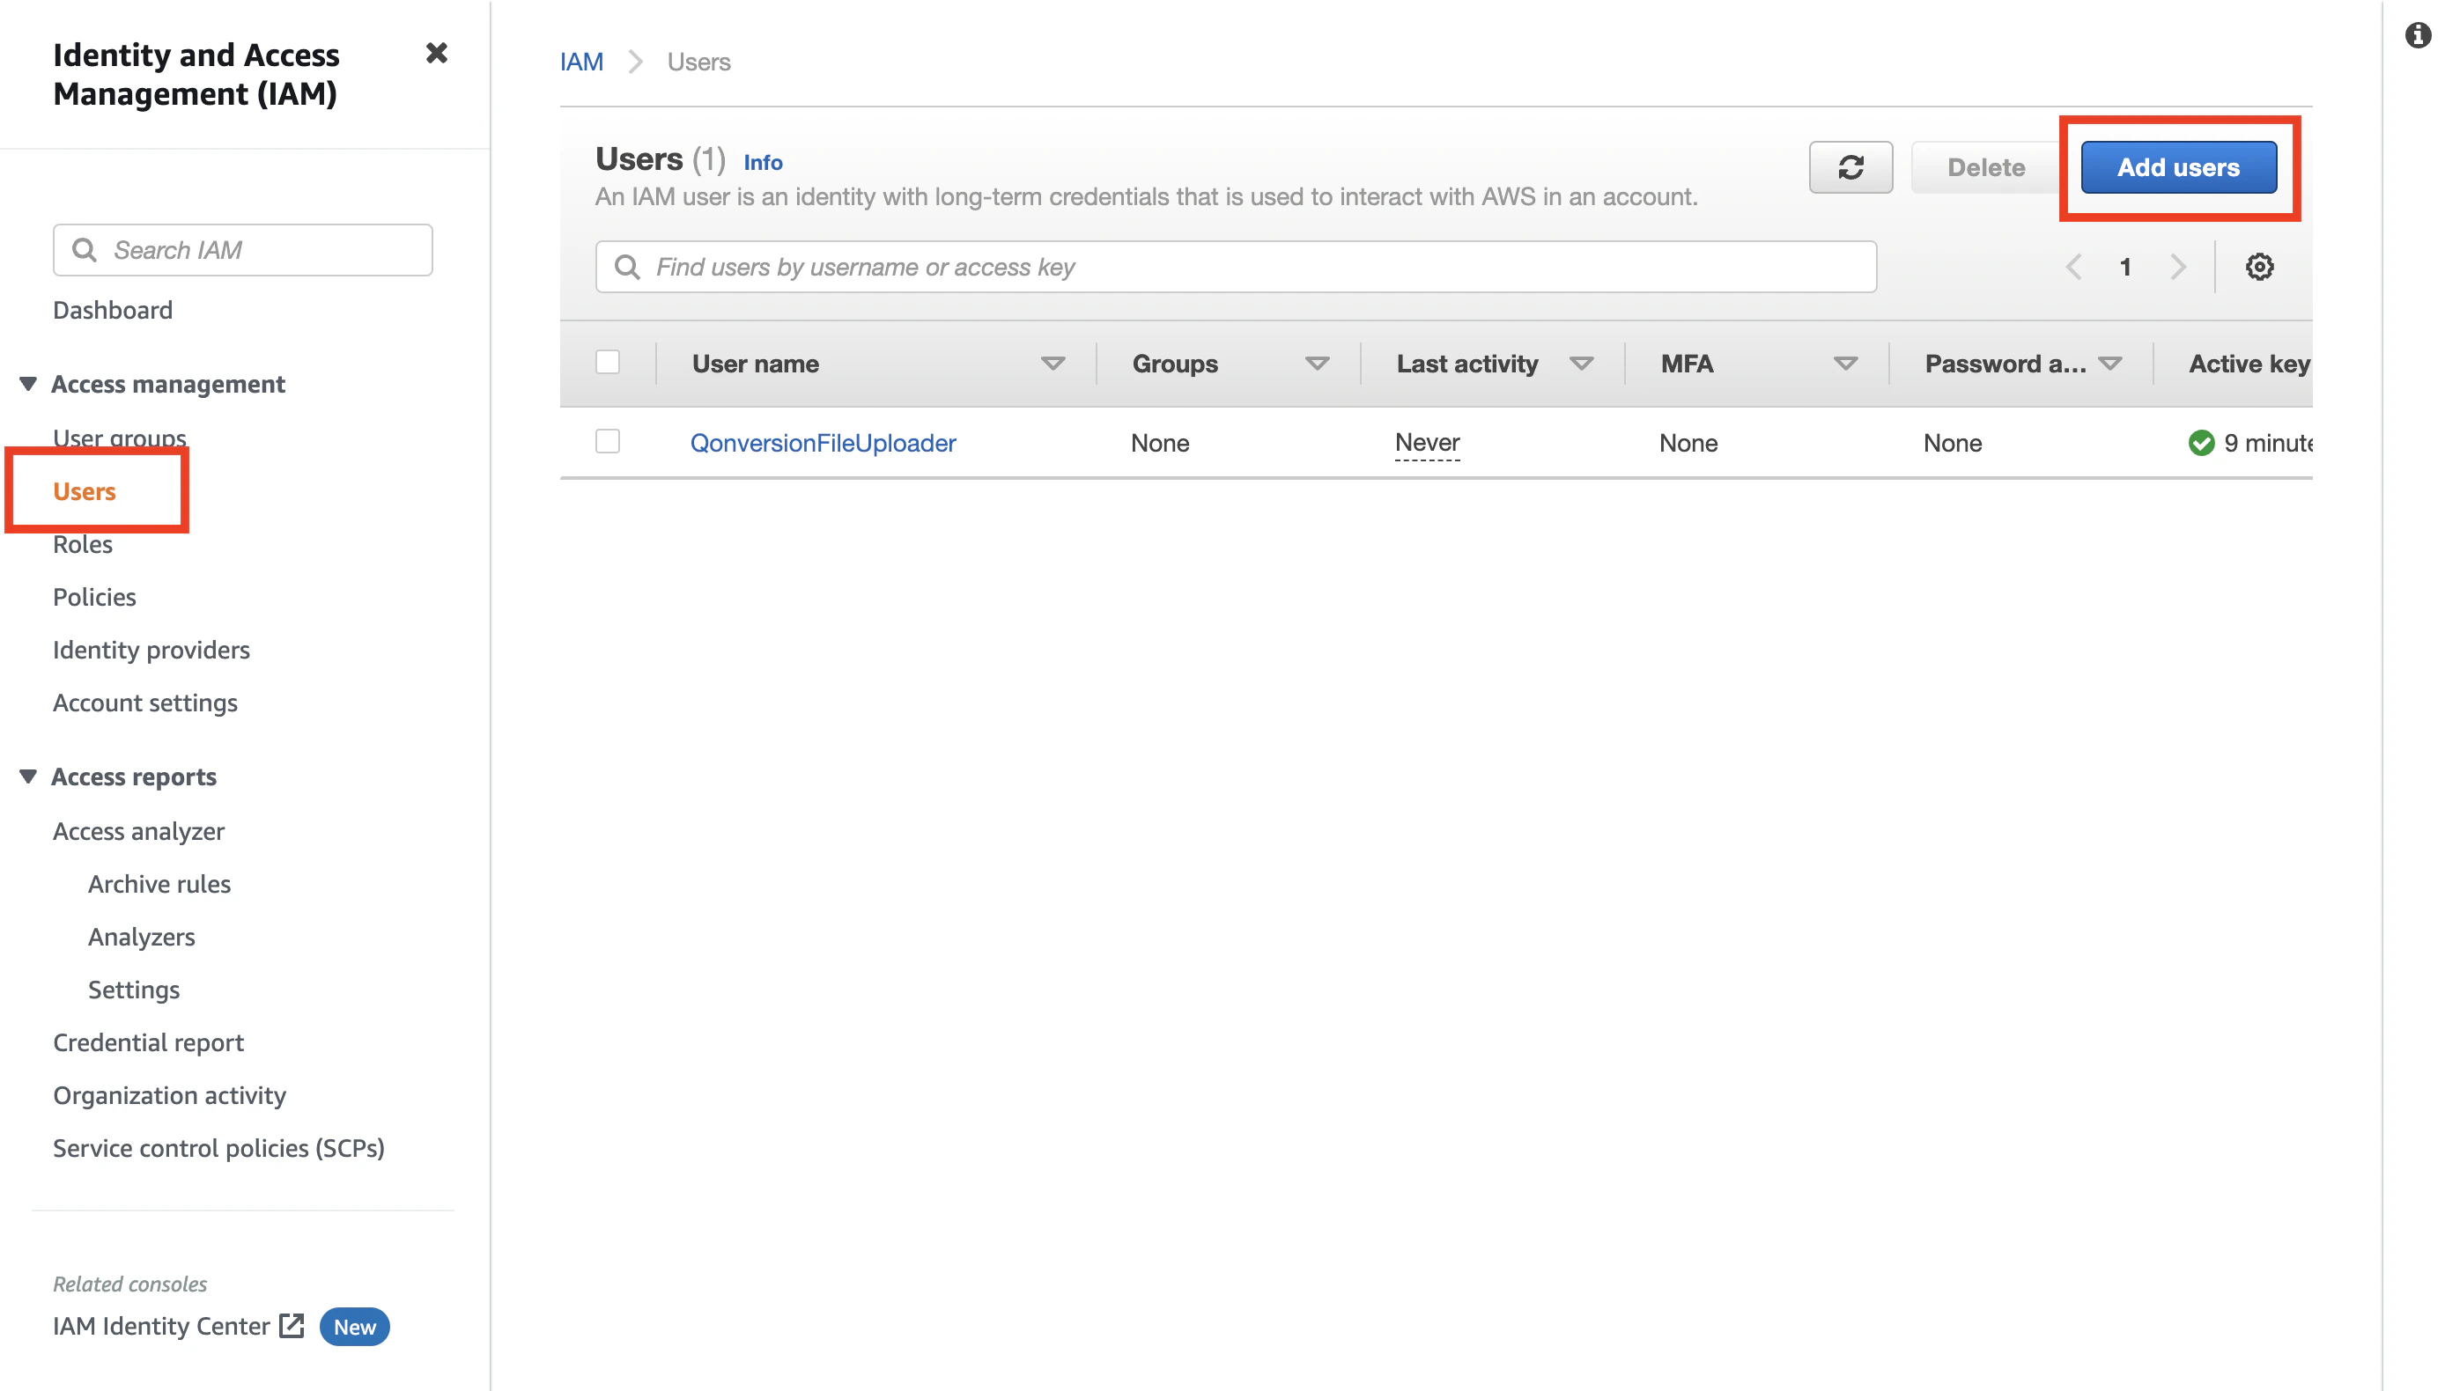Open the Roles page in the sidebar

(x=82, y=545)
